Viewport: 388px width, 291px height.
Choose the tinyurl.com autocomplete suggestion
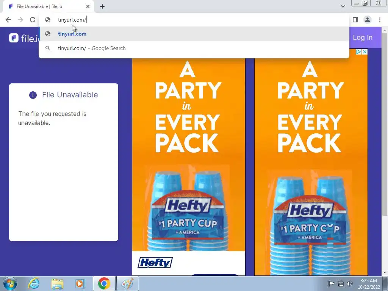pos(194,34)
